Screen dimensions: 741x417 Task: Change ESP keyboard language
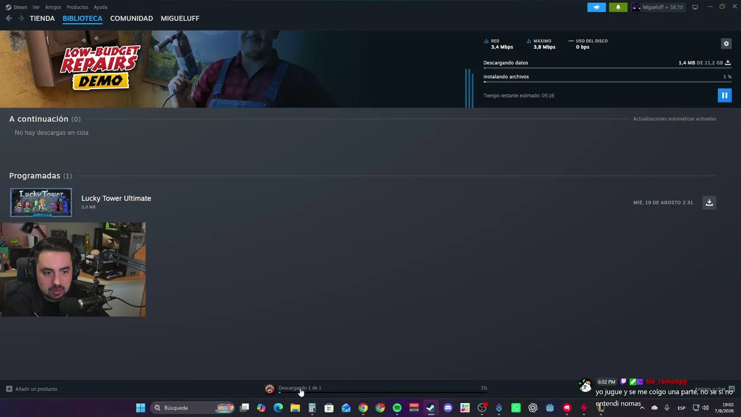[681, 408]
